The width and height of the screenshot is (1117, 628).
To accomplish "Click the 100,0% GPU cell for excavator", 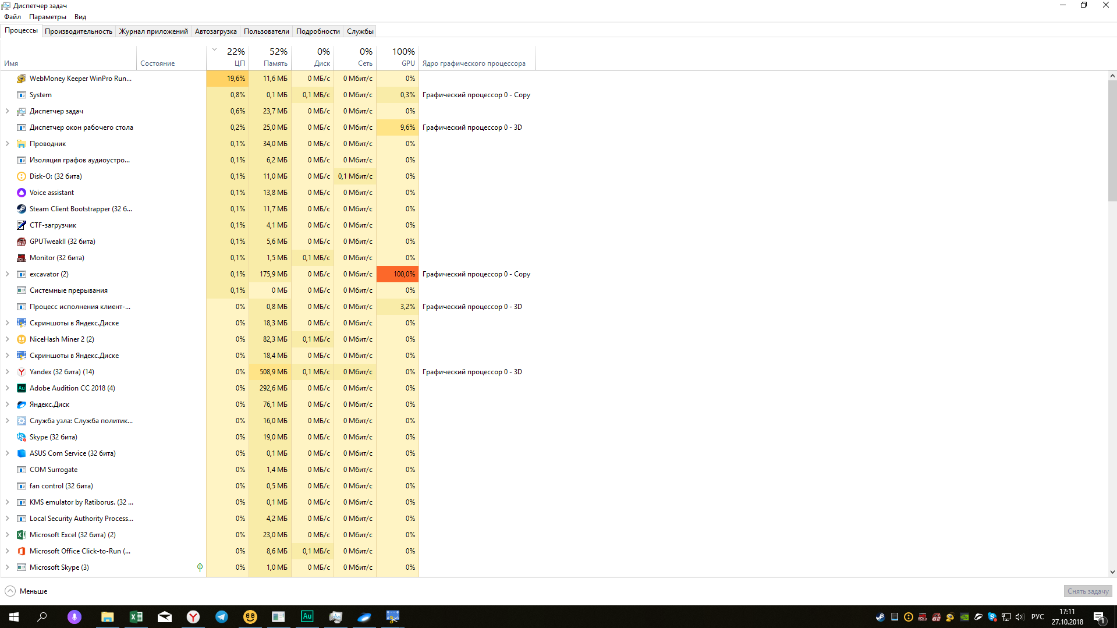I will pyautogui.click(x=398, y=274).
